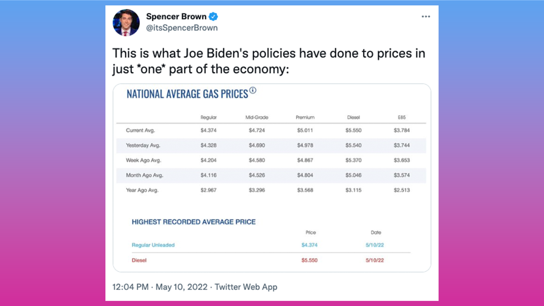Click the HIGHEST RECORDED AVERAGE PRICE heading
Image resolution: width=544 pixels, height=306 pixels.
pos(194,222)
